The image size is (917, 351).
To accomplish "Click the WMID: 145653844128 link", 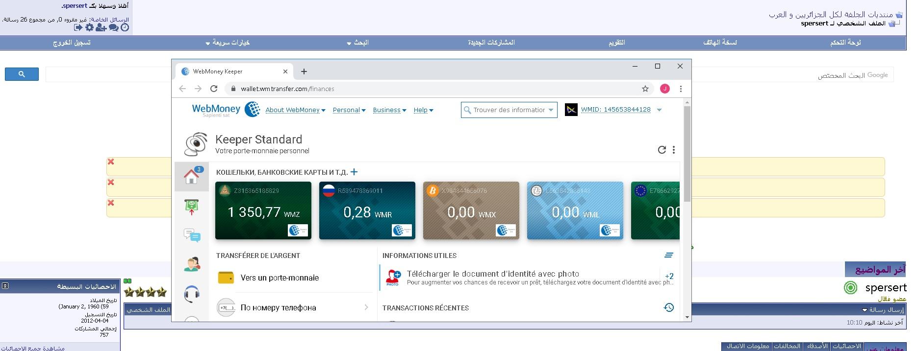I will [616, 110].
